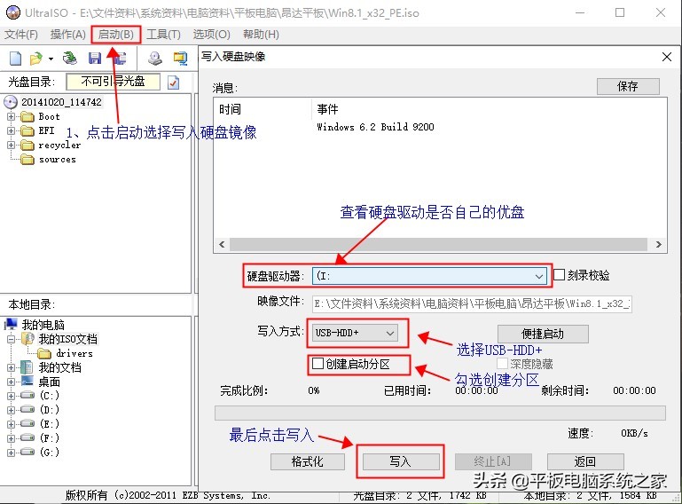Open the 硬盘驱动器 drive dropdown
This screenshot has width=682, height=504.
coord(538,276)
